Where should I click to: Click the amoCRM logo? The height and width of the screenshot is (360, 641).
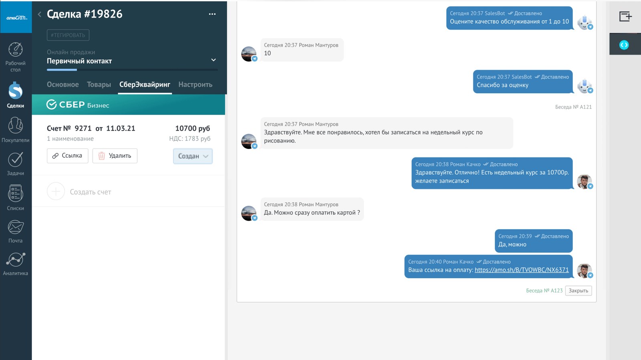[16, 18]
